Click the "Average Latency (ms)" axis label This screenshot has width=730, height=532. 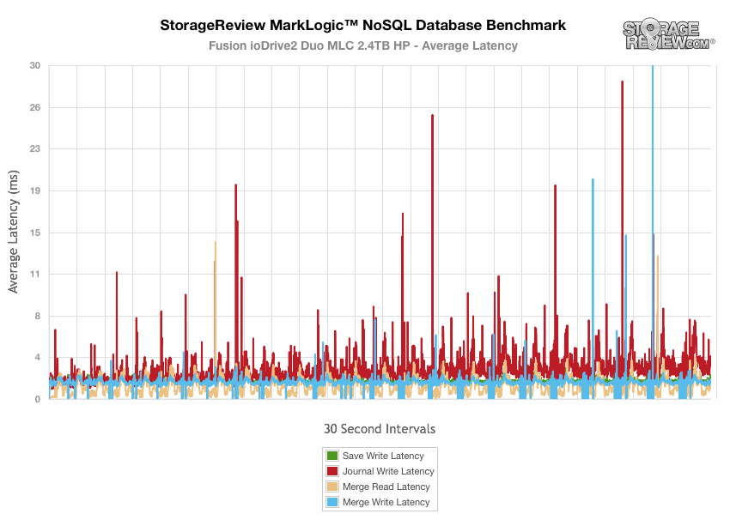click(13, 232)
